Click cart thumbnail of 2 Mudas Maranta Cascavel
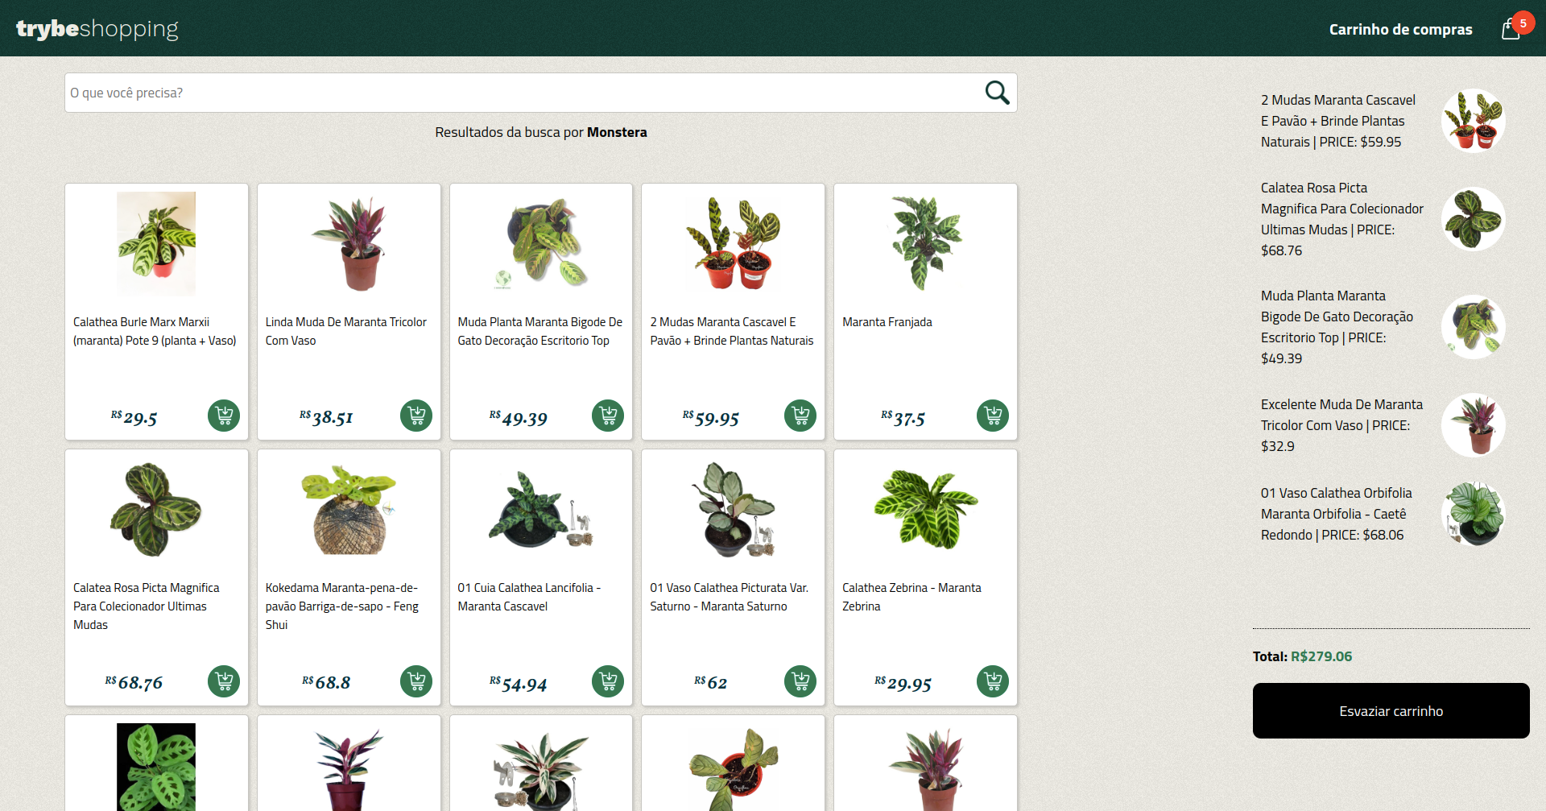This screenshot has width=1546, height=811. (x=1474, y=121)
